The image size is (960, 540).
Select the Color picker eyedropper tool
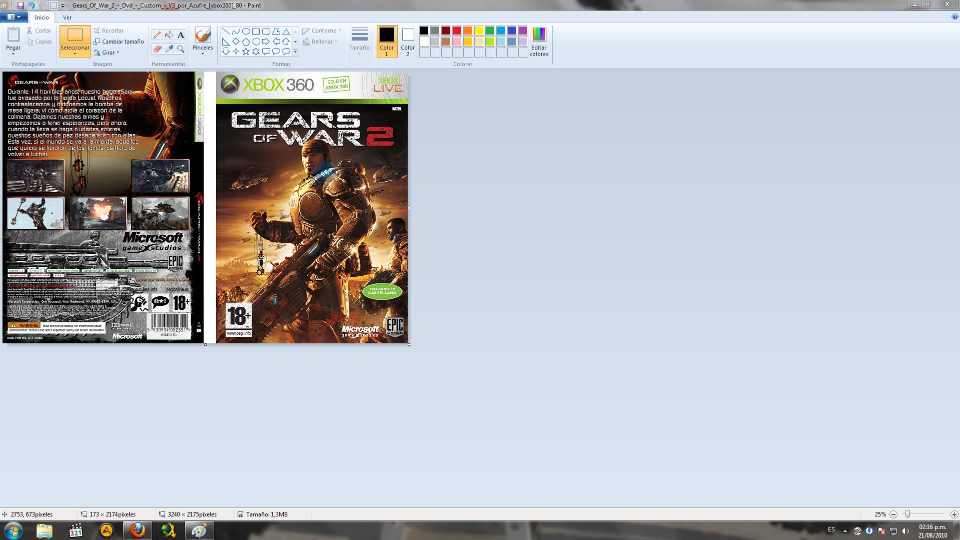coord(169,49)
